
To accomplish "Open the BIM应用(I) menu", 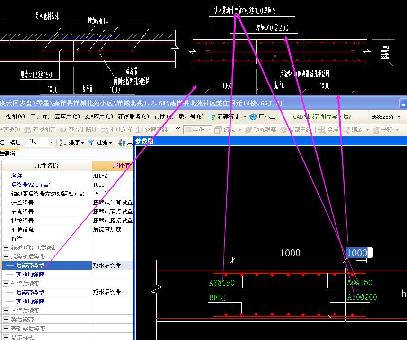I will [99, 117].
